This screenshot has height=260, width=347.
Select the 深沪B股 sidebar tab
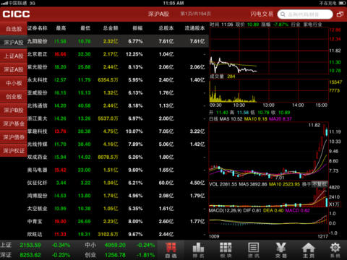[14, 110]
